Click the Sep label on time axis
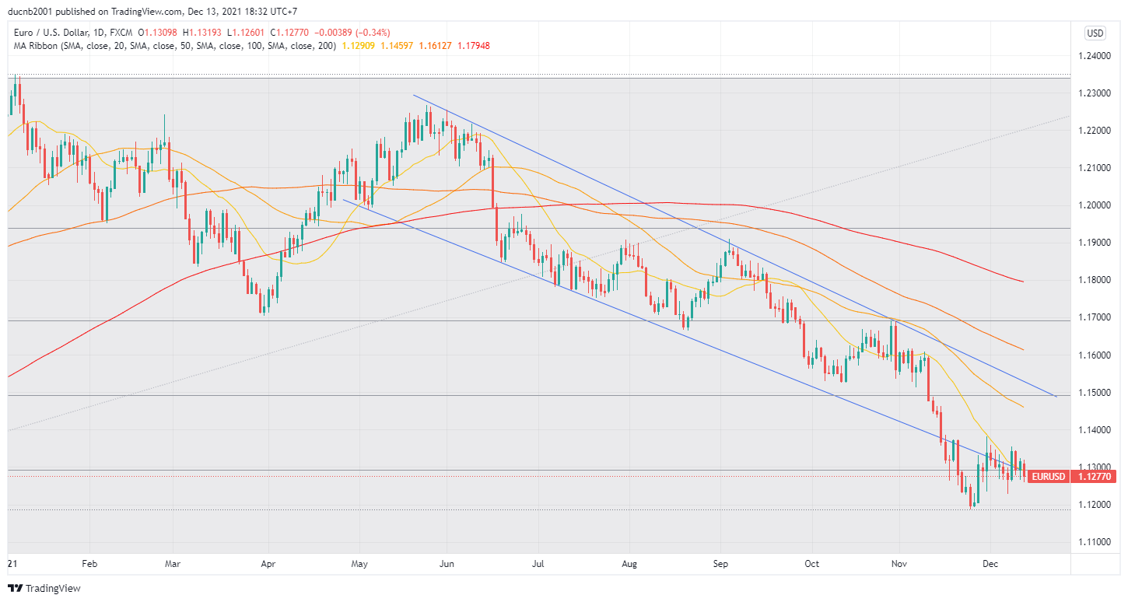Viewport: 1128px width, 602px height. tap(720, 563)
